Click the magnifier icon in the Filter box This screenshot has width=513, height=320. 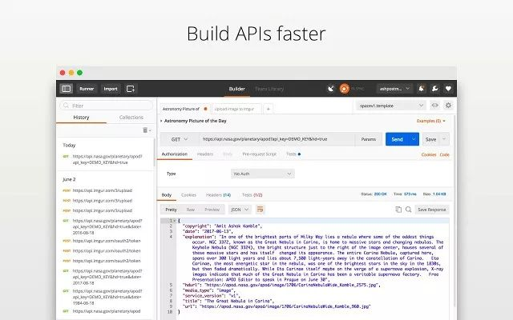click(66, 106)
